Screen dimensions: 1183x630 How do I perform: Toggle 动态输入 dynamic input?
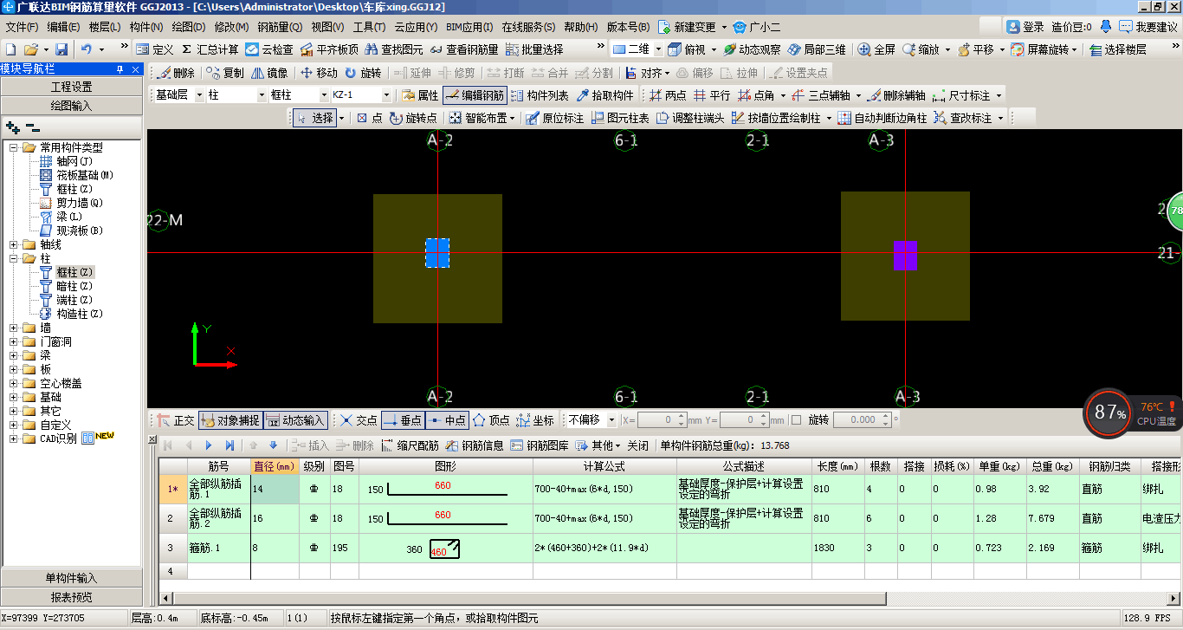pos(295,420)
